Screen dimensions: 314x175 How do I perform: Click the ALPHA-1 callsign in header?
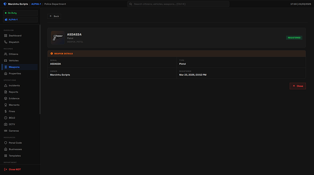coord(36,4)
